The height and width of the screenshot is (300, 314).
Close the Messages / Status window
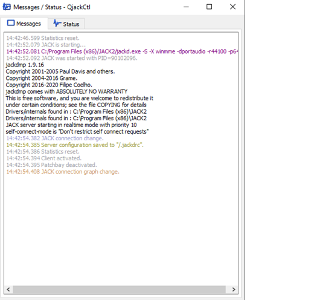pyautogui.click(x=232, y=7)
